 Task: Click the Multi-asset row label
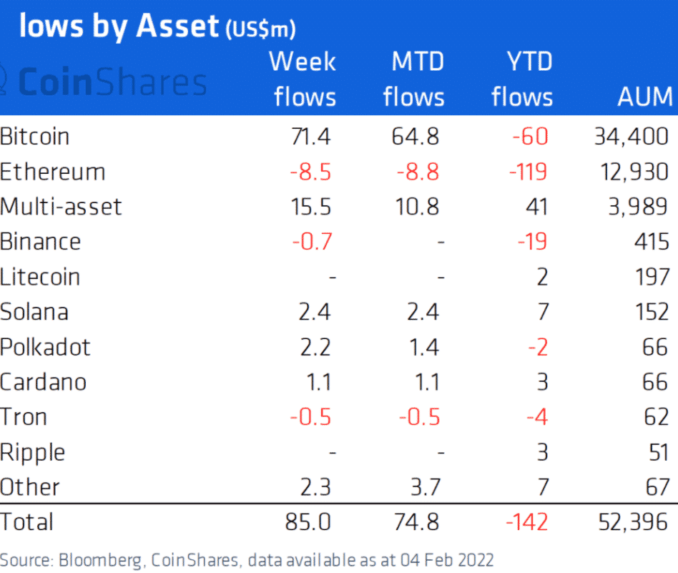tap(62, 207)
